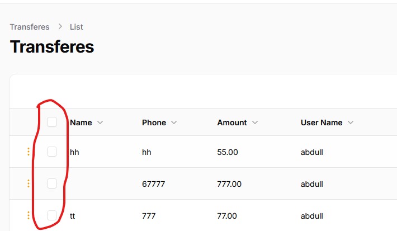Image resolution: width=397 pixels, height=231 pixels.
Task: Click the reorder handle for the hh row
Action: pyautogui.click(x=29, y=152)
